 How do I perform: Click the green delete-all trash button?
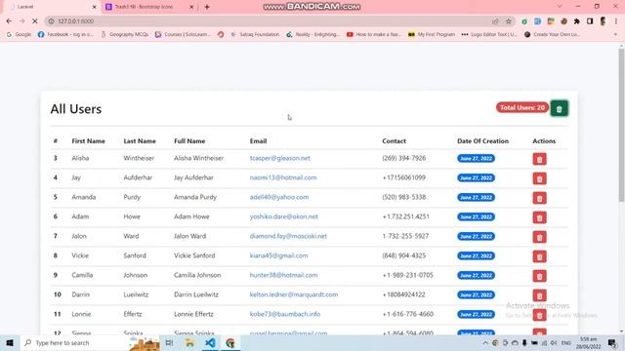click(560, 108)
